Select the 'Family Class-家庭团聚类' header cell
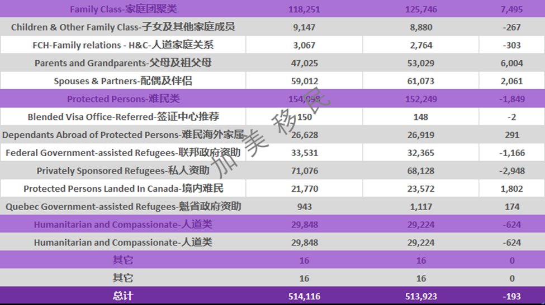This screenshot has height=305, width=545. click(x=124, y=9)
